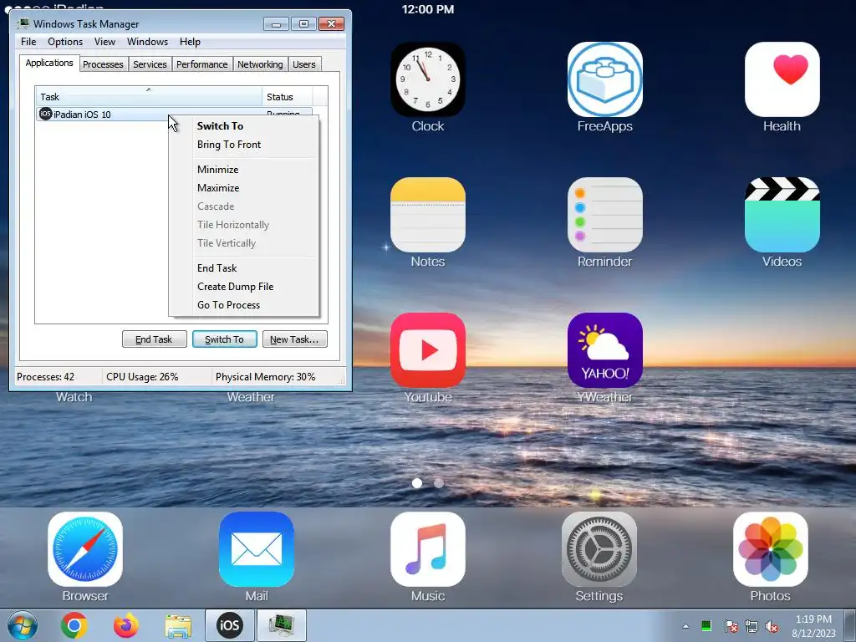Click the New Task... button
Viewport: 856px width, 642px height.
pyautogui.click(x=294, y=339)
